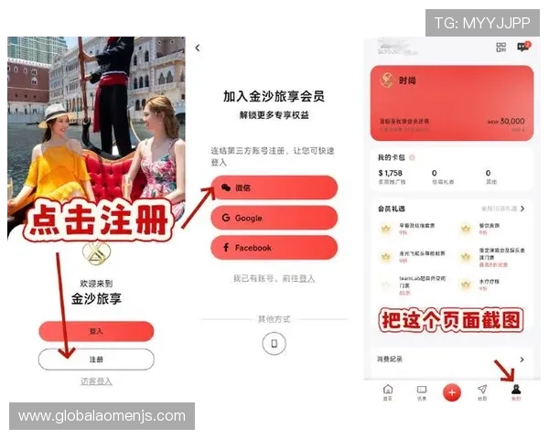The image size is (549, 439).
Task: Tap crown icon for entertainment show tickets
Action: [x=466, y=257]
